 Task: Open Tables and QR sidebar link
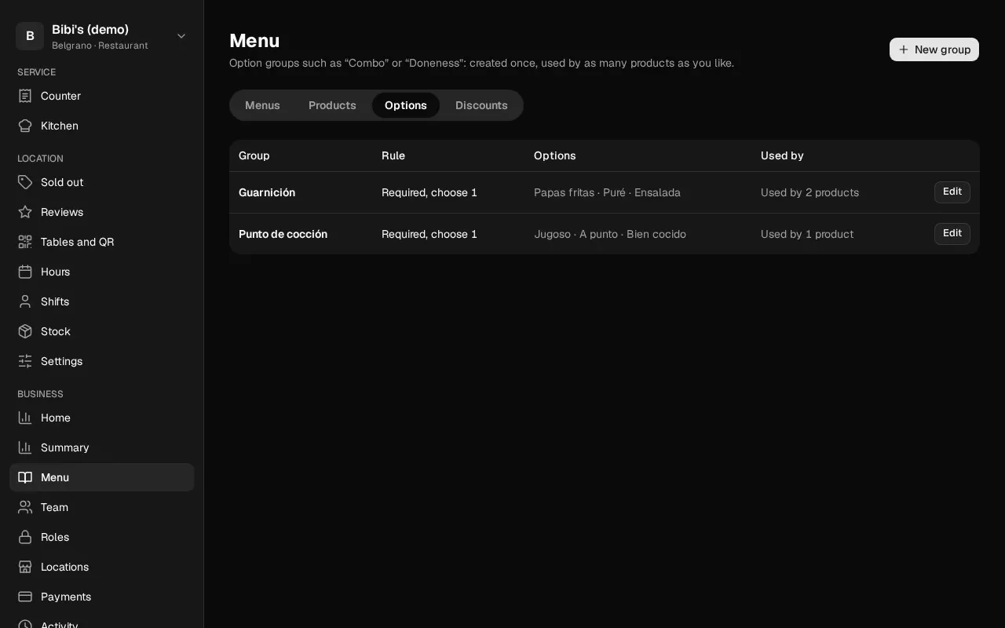click(x=101, y=242)
